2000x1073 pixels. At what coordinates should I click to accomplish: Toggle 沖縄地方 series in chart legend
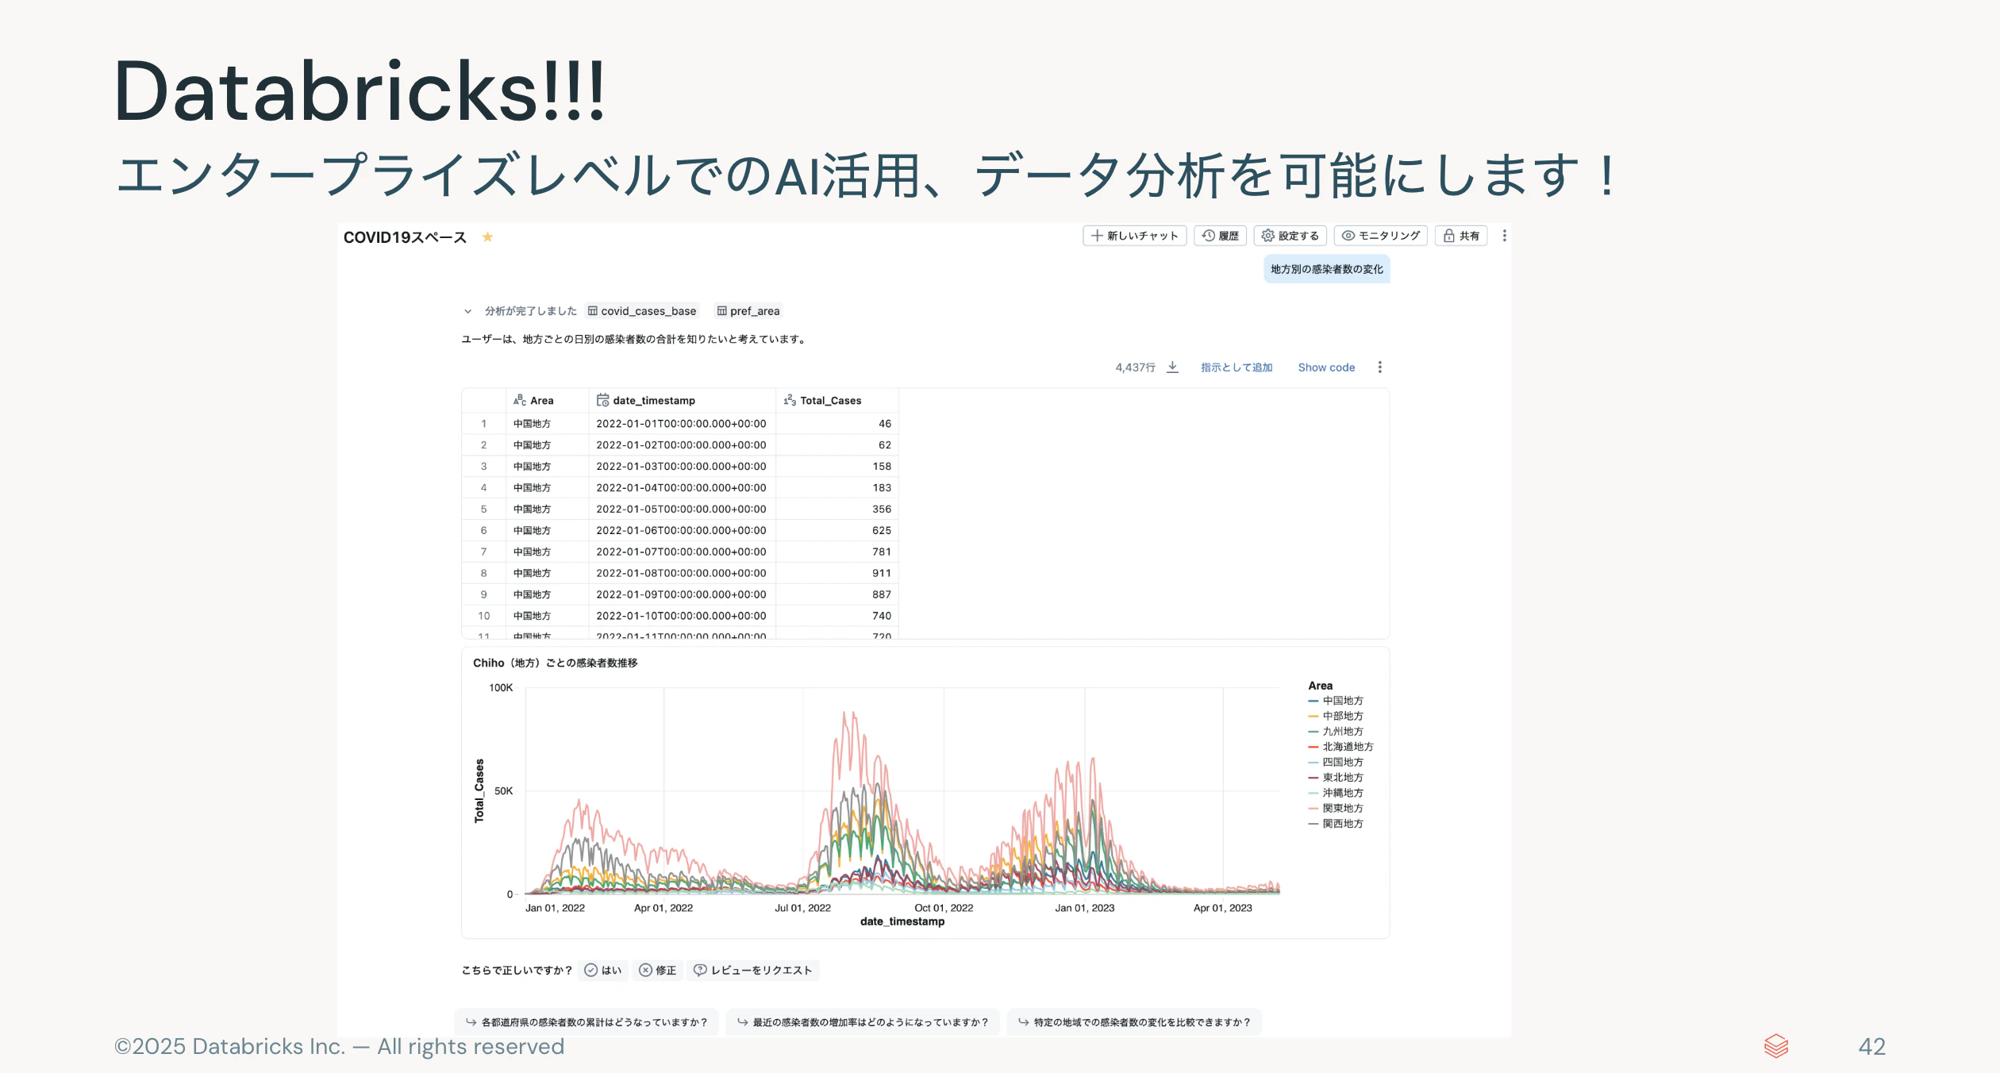click(1336, 793)
